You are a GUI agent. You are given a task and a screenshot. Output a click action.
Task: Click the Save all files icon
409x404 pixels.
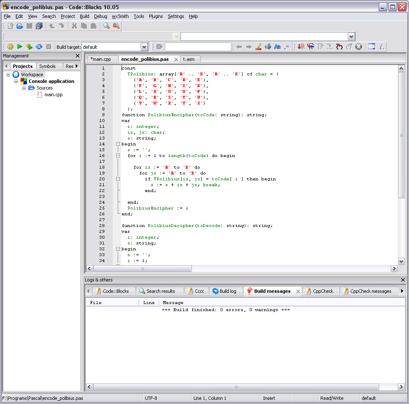coord(39,26)
